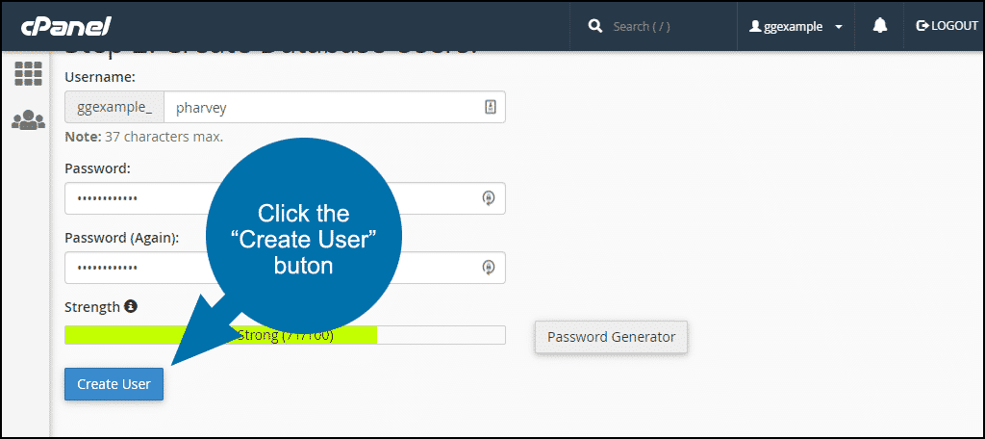Focus the Search input box
The height and width of the screenshot is (439, 985).
coord(664,26)
